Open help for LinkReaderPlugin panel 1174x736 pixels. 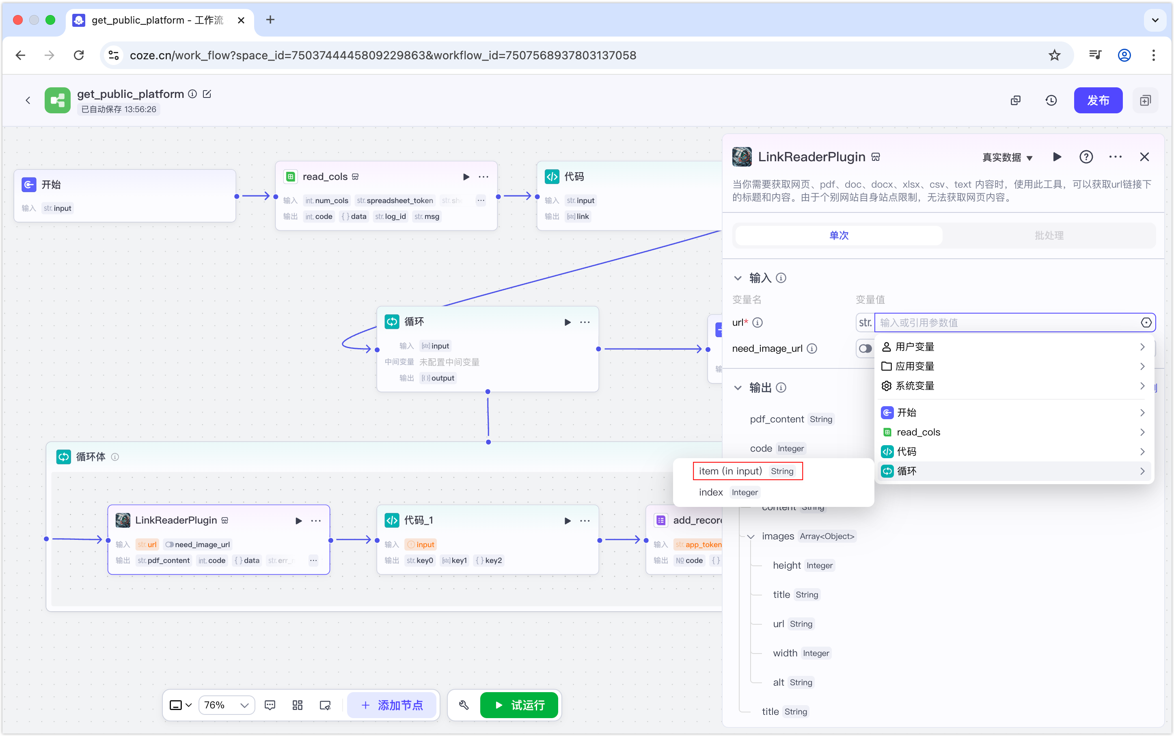click(x=1086, y=157)
